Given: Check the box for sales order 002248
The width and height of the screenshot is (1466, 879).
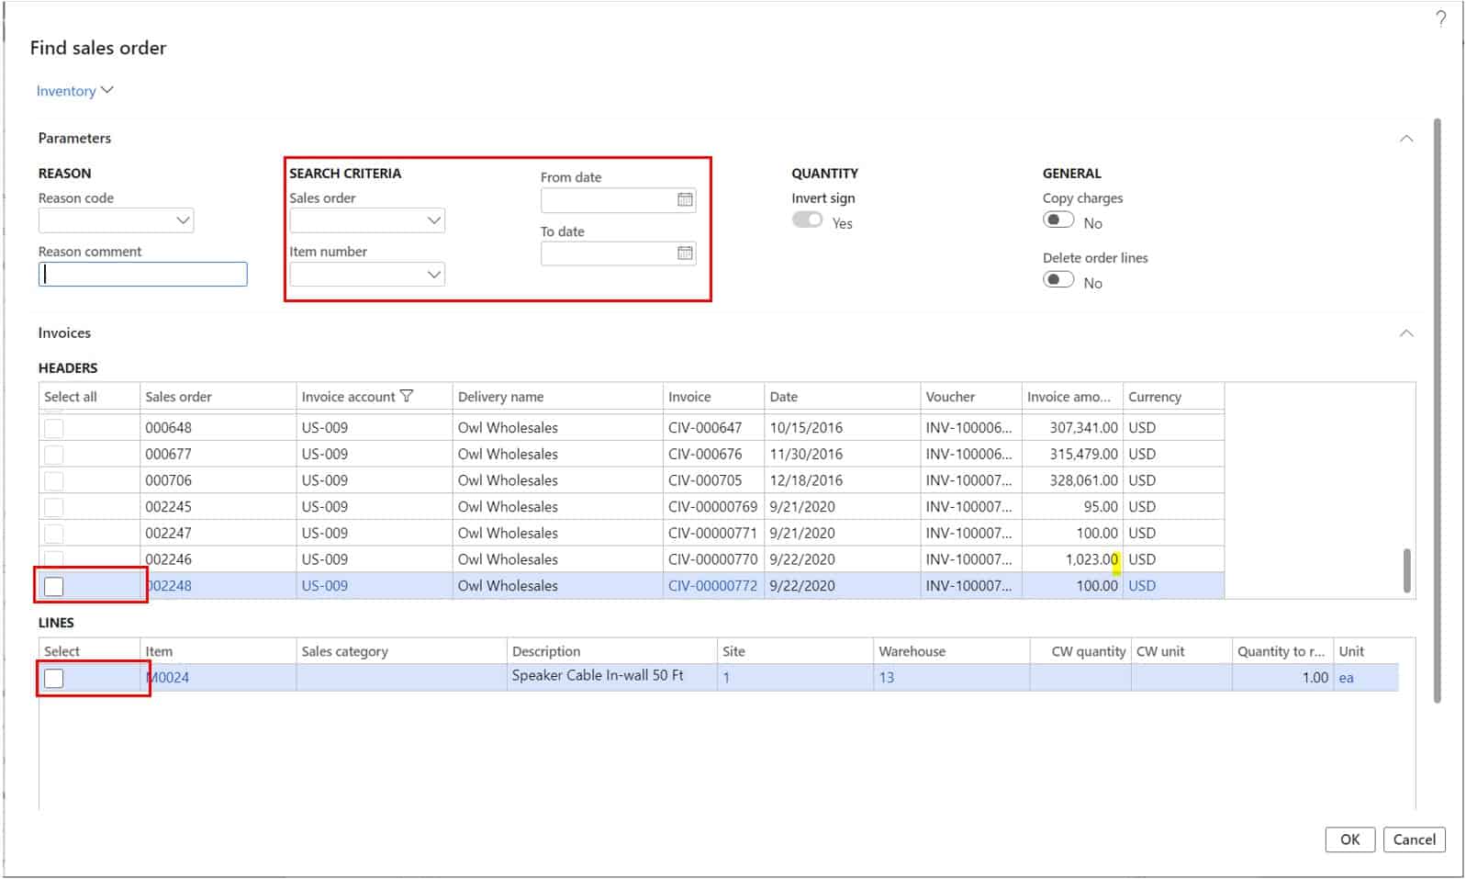Looking at the screenshot, I should click(x=54, y=586).
